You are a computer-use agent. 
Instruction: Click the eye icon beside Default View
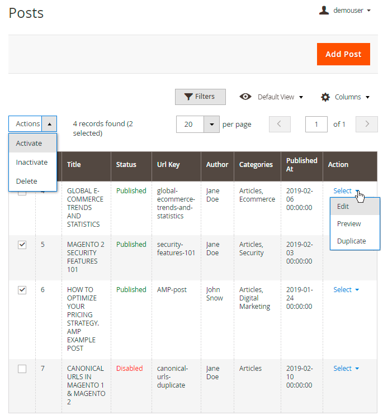coord(245,97)
